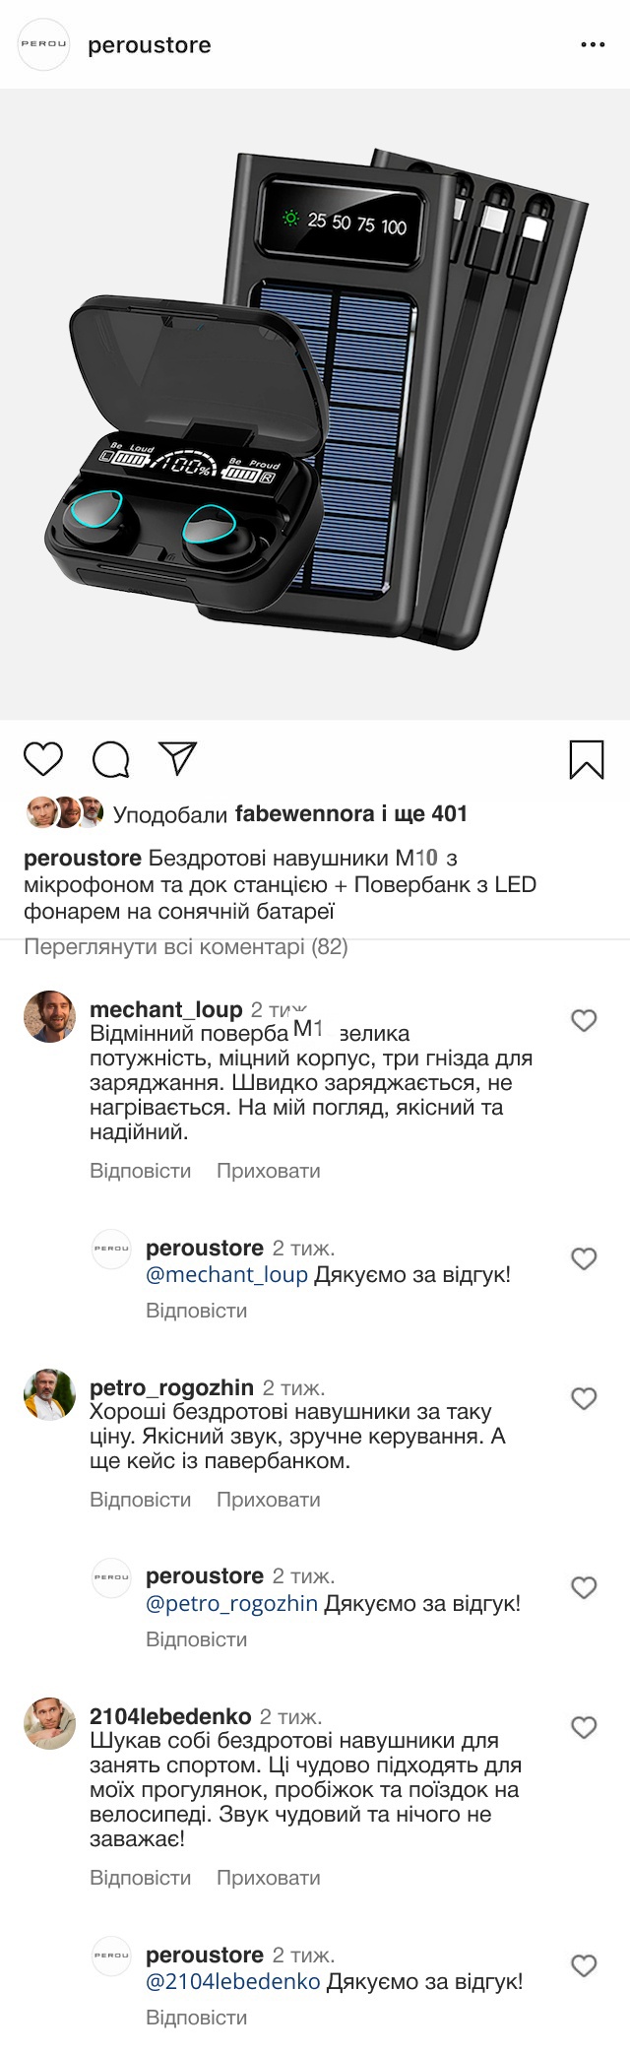Viewport: 630px width, 2053px height.
Task: Open mechant_loup's profile picture
Action: [x=49, y=1016]
